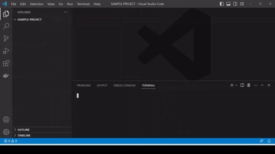
Task: Toggle the secondary side bar layout icon
Action: [235, 4]
